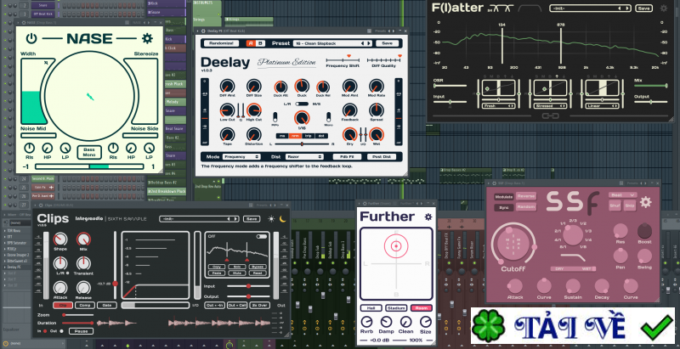Select Clips In monitor radio

45,331
